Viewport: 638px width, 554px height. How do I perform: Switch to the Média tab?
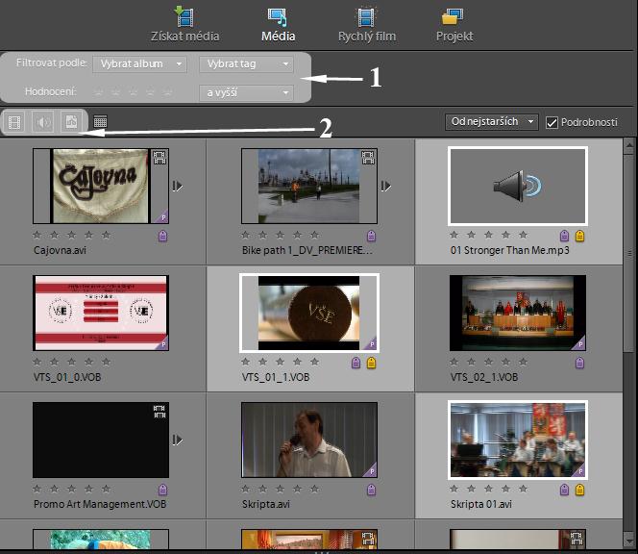tap(278, 24)
